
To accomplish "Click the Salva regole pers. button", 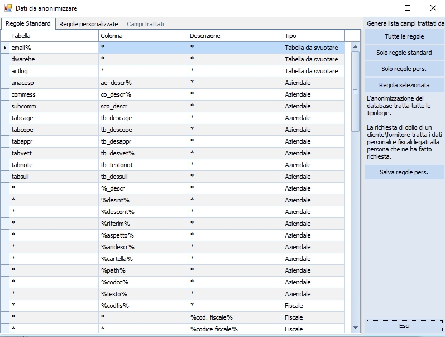I will [404, 172].
